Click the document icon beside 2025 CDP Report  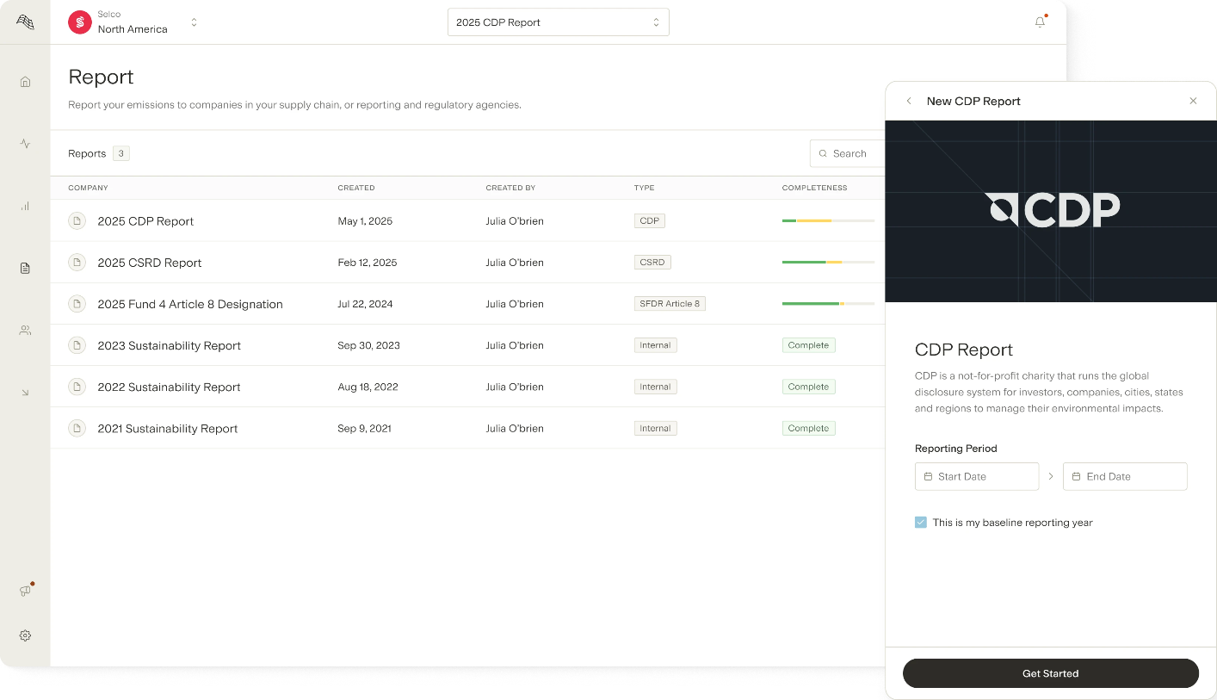[77, 221]
